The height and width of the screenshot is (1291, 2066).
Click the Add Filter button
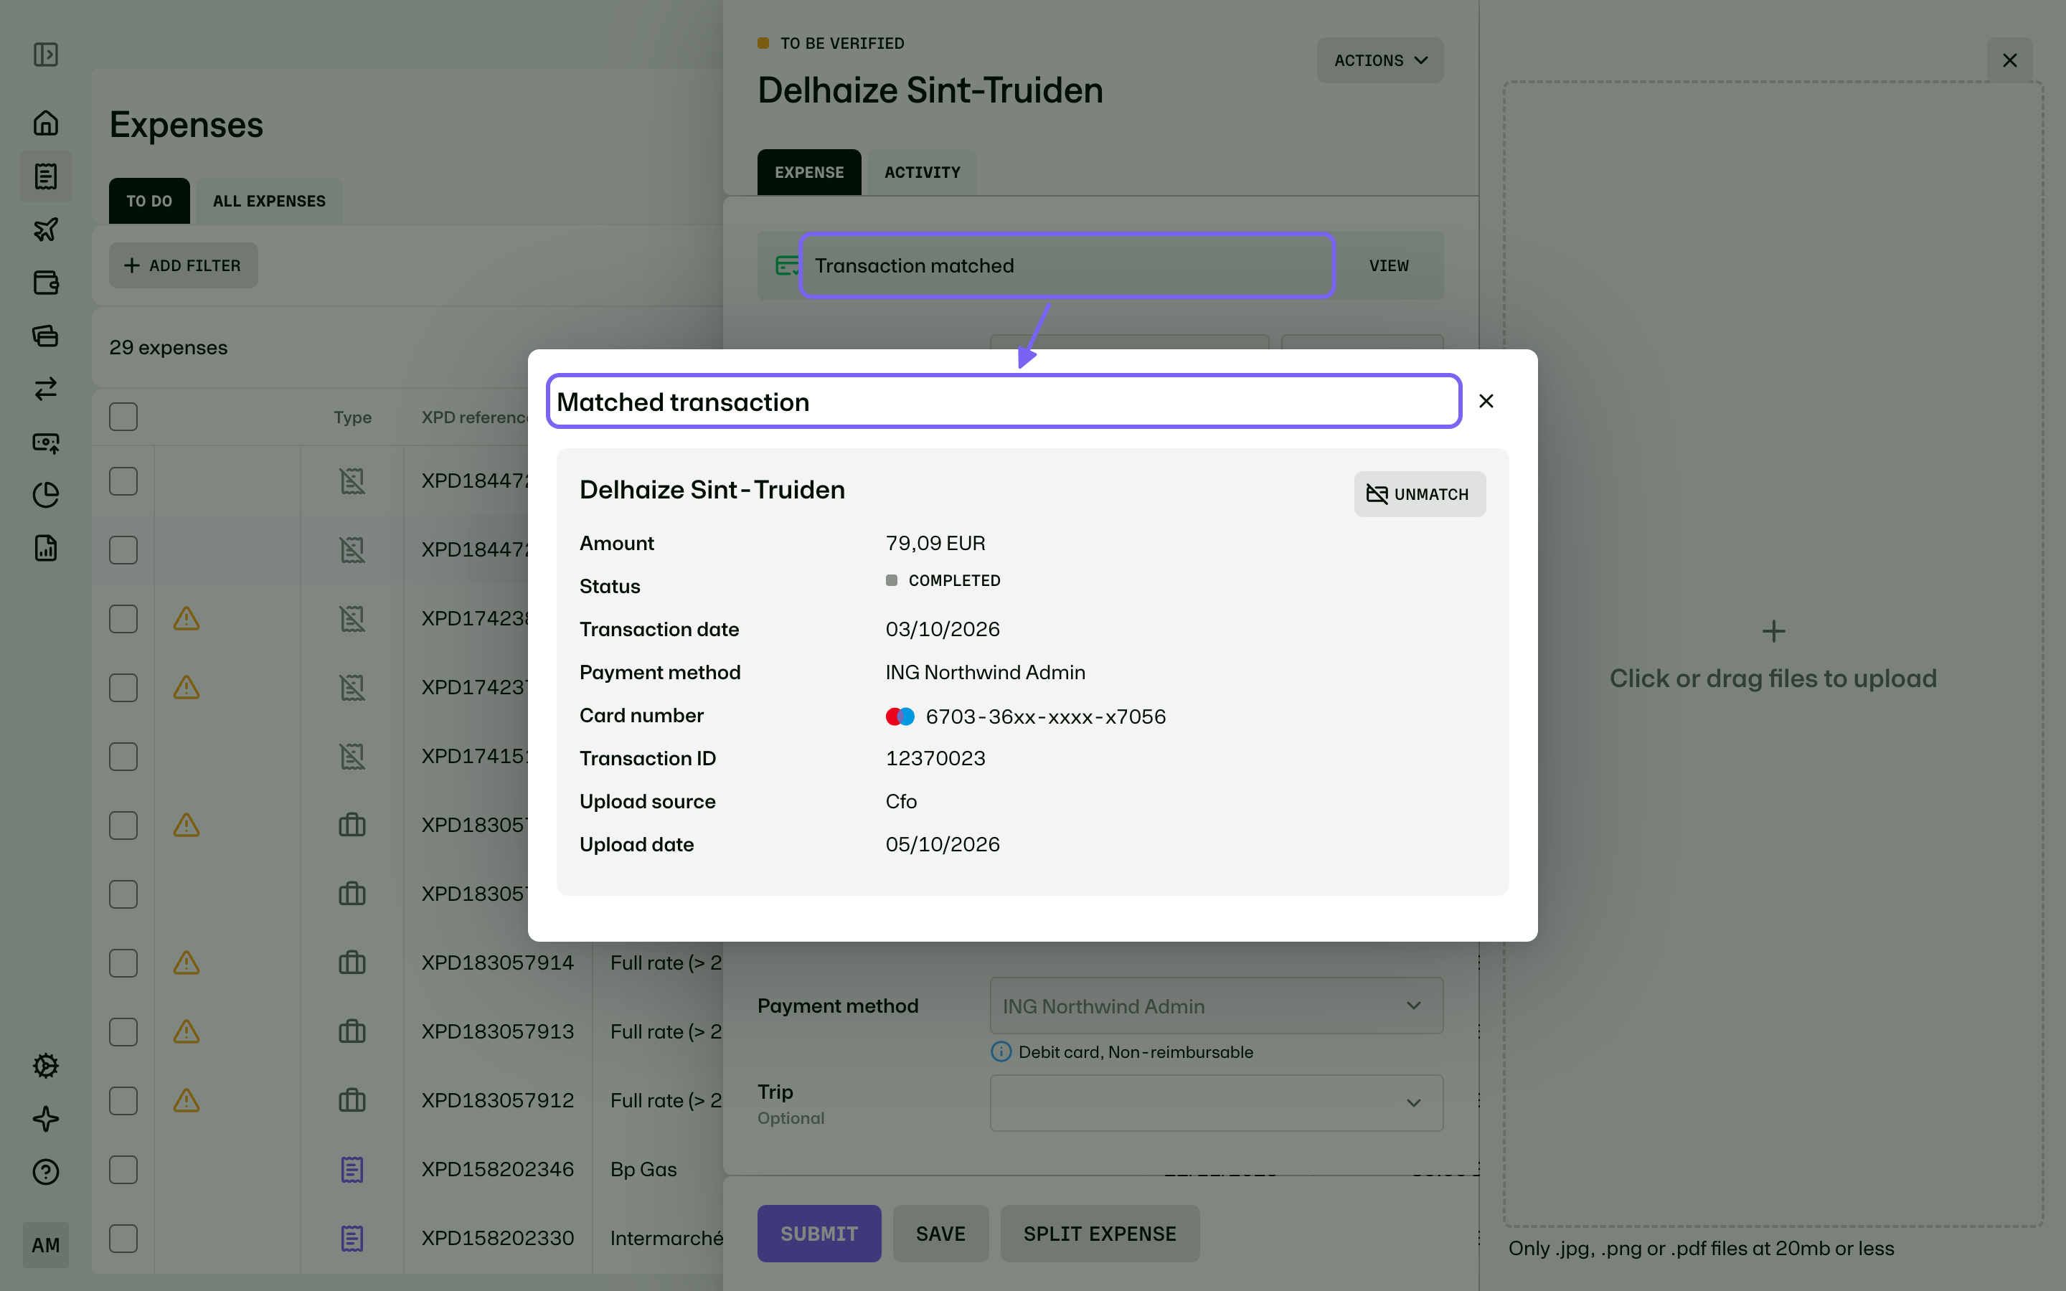tap(184, 265)
